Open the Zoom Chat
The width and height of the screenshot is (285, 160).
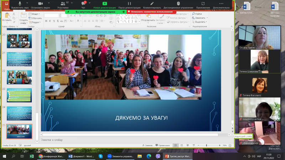(83, 5)
